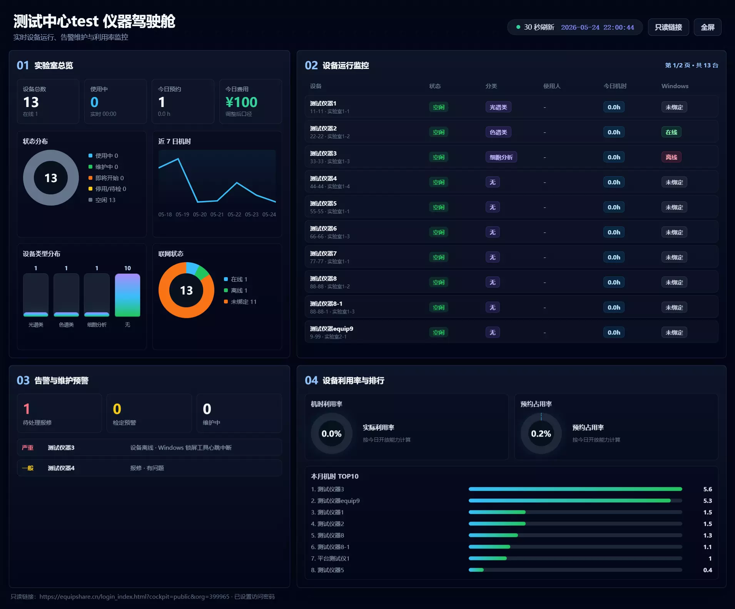Click the 细胞分析 category tag
Image resolution: width=735 pixels, height=609 pixels.
pos(501,157)
